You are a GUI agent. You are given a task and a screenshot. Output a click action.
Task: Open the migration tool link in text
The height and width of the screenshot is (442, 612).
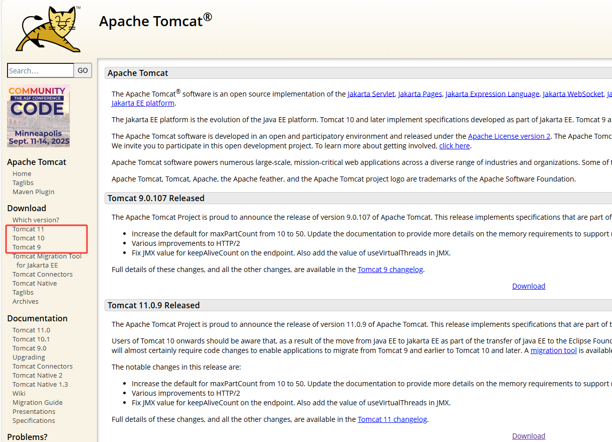click(x=554, y=350)
